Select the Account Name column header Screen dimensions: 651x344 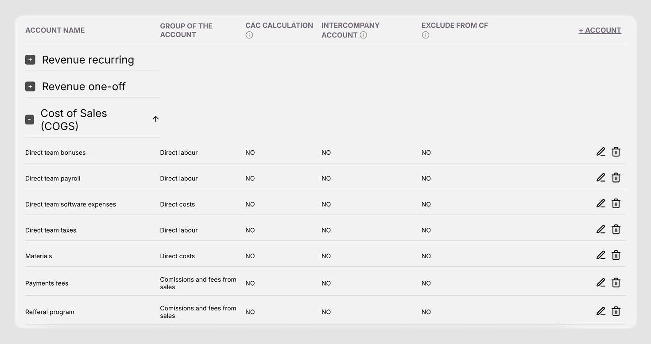55,30
